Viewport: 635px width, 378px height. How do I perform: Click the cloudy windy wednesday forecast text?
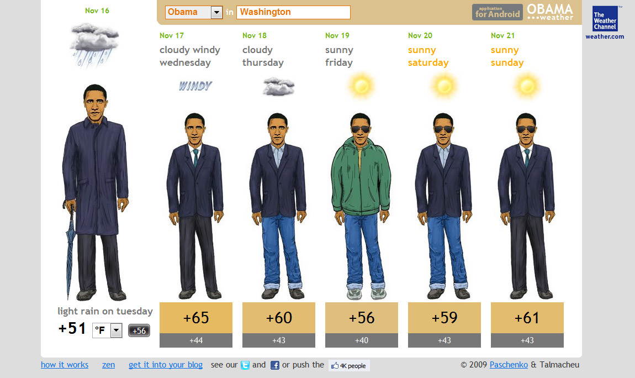pos(190,56)
